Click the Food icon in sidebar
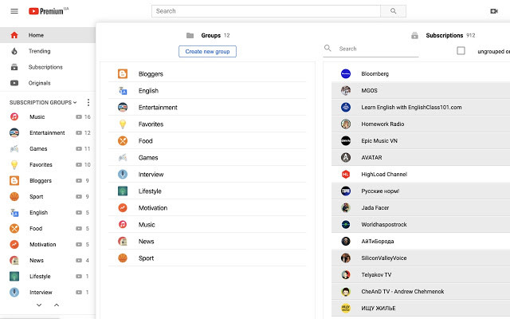Screen dimensions: 510x319 coord(14,229)
